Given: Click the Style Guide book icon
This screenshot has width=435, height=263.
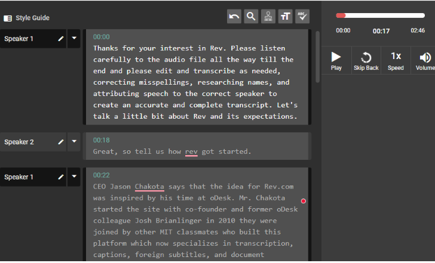Looking at the screenshot, I should click(x=8, y=18).
